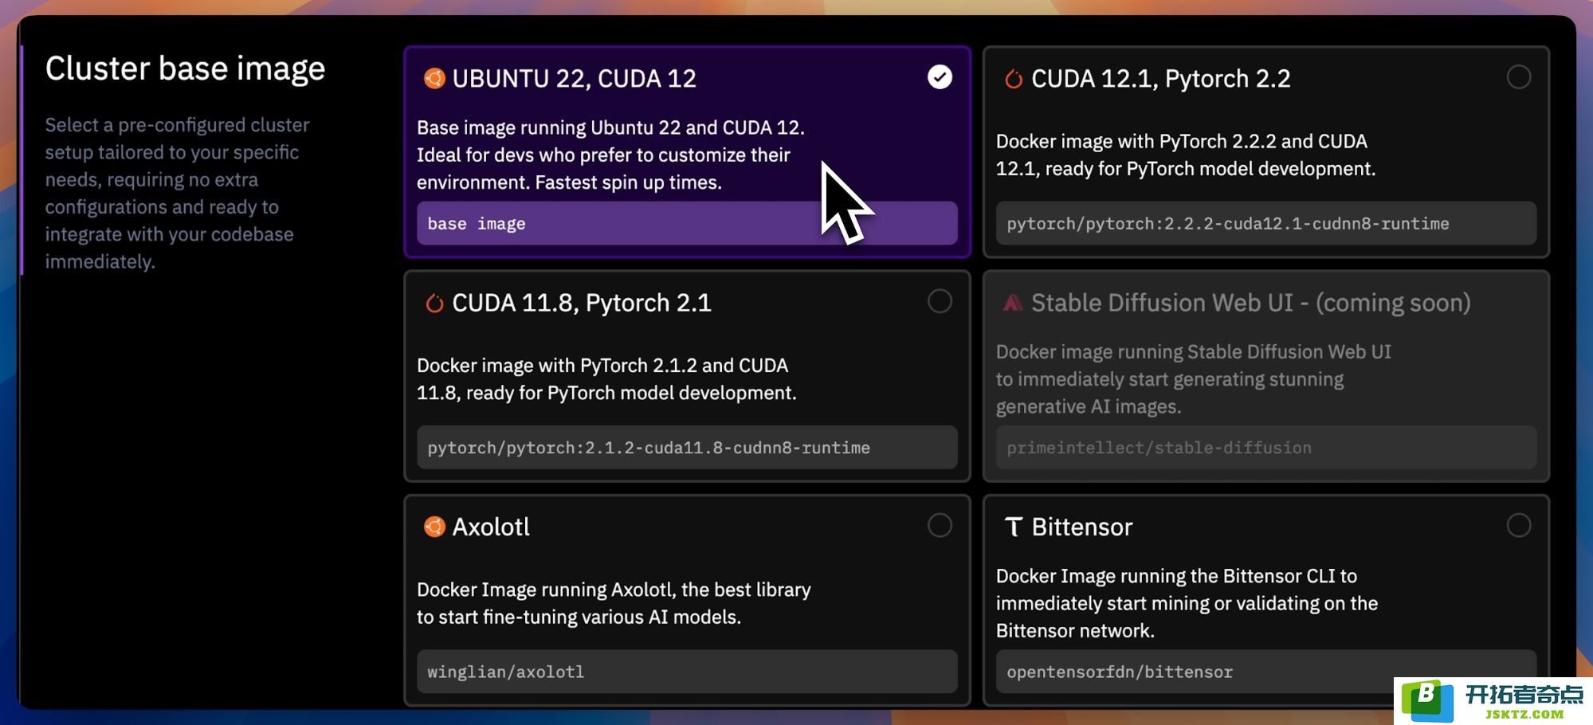Screen dimensions: 1593x725
Task: Click the 'Cluster base image' heading
Action: point(185,69)
